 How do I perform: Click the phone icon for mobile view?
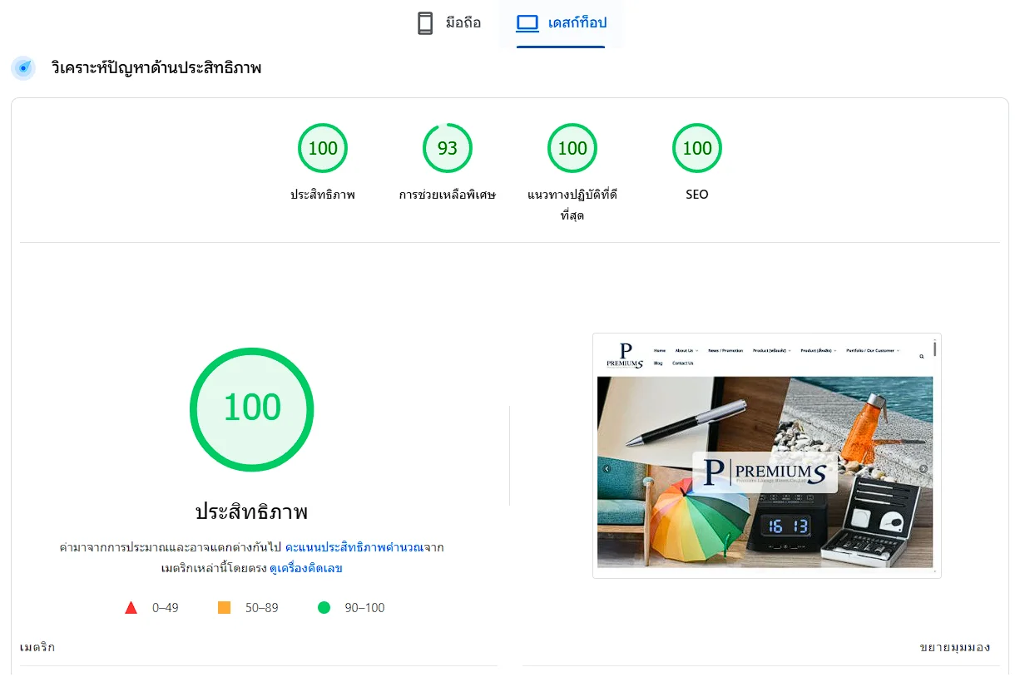click(x=425, y=23)
